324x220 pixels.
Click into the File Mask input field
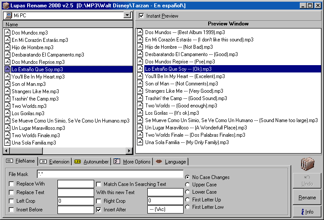110,174
